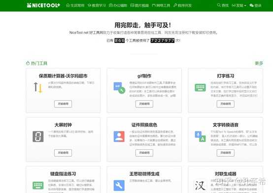The width and height of the screenshot is (273, 193).
Task: Click the person photo icon of 证件照换底色
Action: pos(119,136)
